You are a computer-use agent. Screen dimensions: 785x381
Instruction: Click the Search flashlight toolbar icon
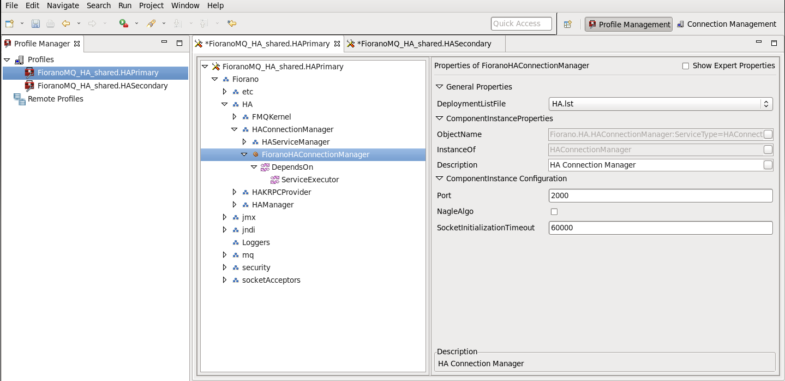pyautogui.click(x=152, y=23)
